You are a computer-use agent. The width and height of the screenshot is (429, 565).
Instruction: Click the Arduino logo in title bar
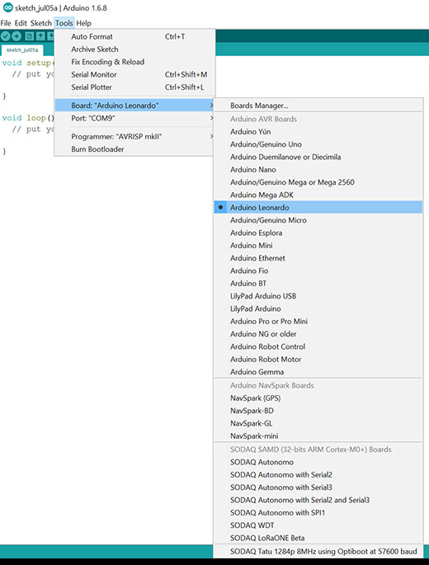tap(8, 7)
